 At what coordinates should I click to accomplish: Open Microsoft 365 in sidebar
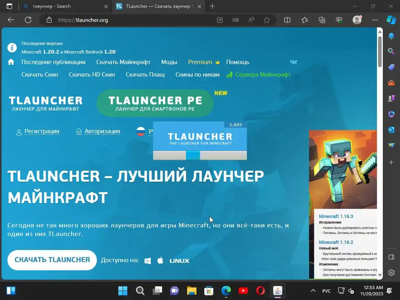[391, 114]
